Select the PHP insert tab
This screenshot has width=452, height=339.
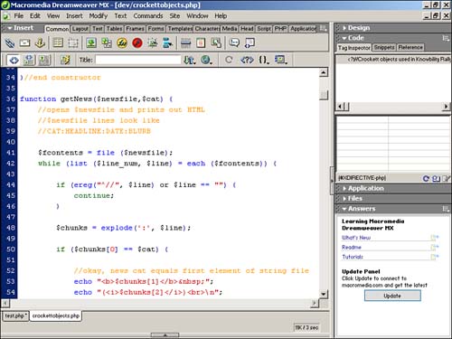point(280,29)
